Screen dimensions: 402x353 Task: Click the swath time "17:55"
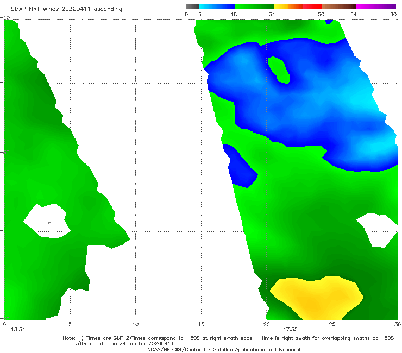coord(290,330)
